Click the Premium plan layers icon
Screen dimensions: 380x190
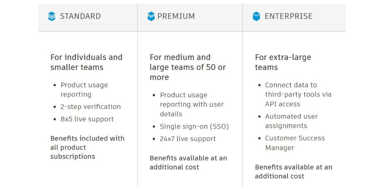151,16
